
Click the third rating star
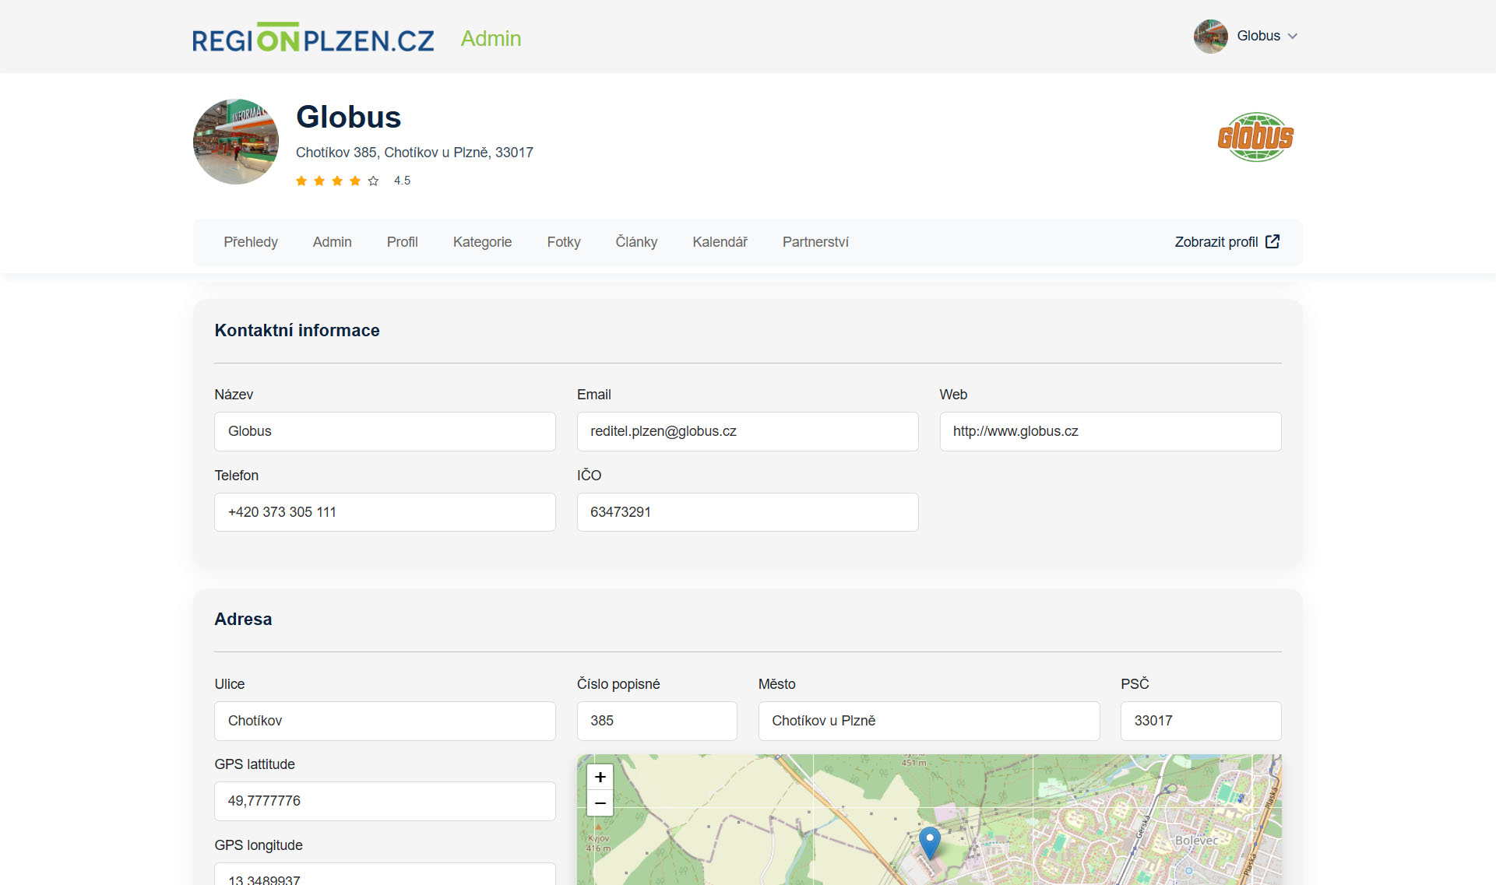(x=337, y=181)
